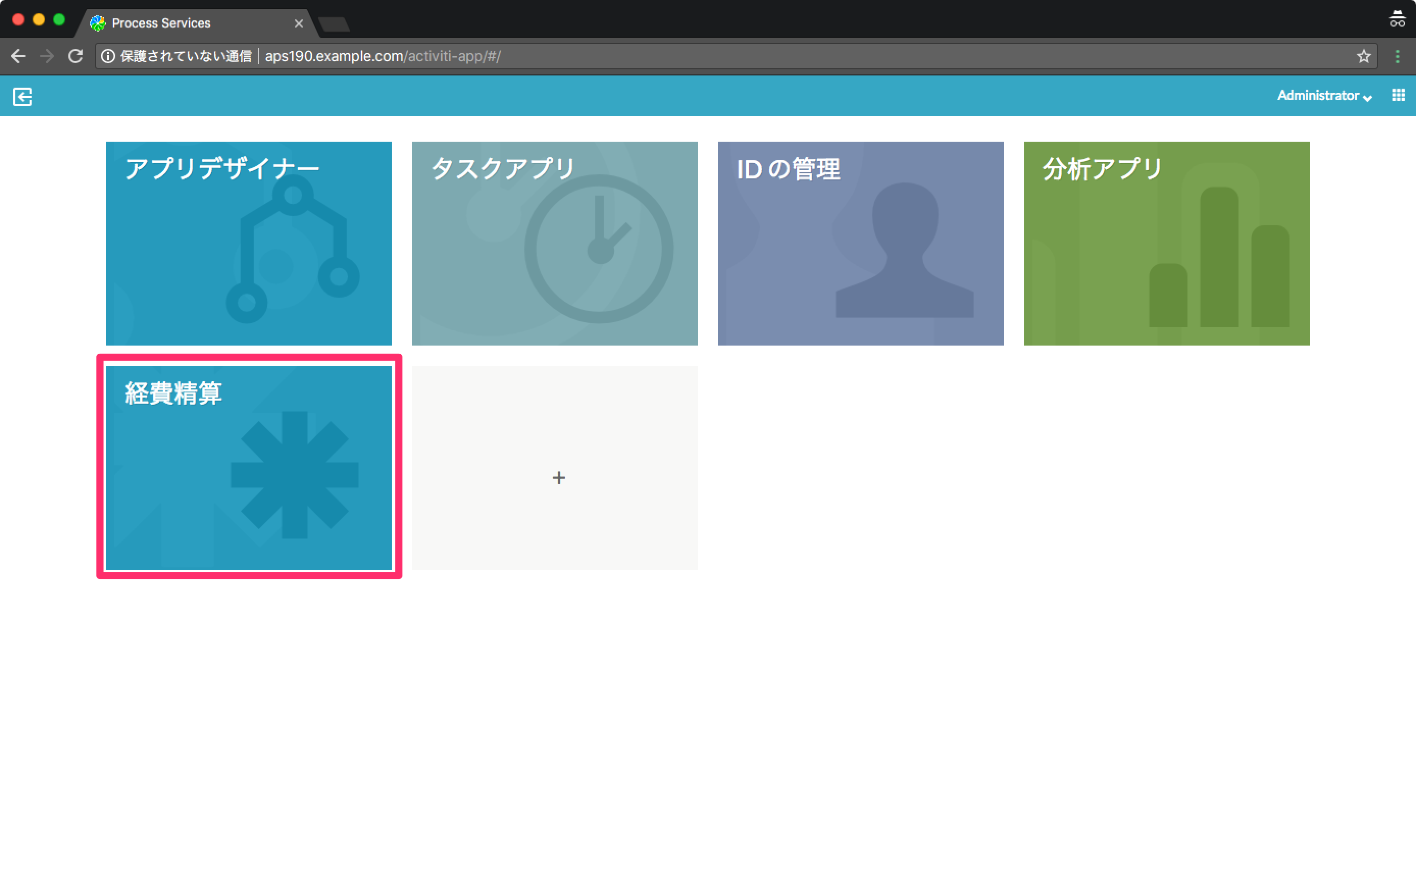
Task: Reload the page with refresh icon
Action: click(x=75, y=57)
